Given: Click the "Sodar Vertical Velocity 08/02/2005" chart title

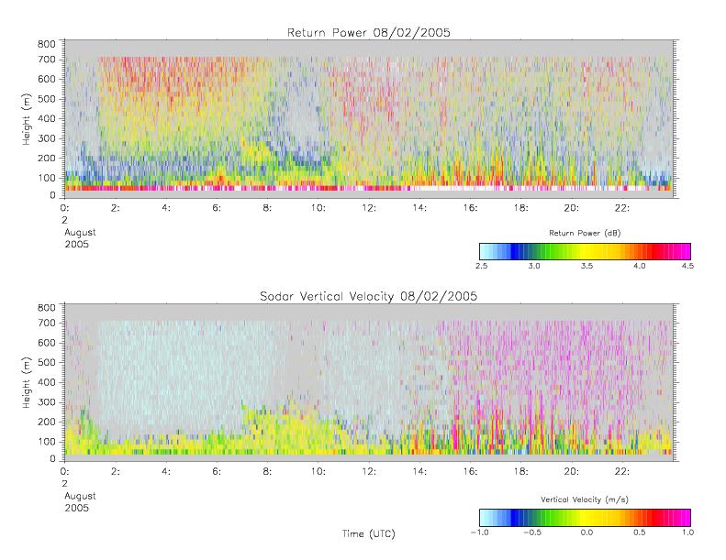Looking at the screenshot, I should 369,296.
